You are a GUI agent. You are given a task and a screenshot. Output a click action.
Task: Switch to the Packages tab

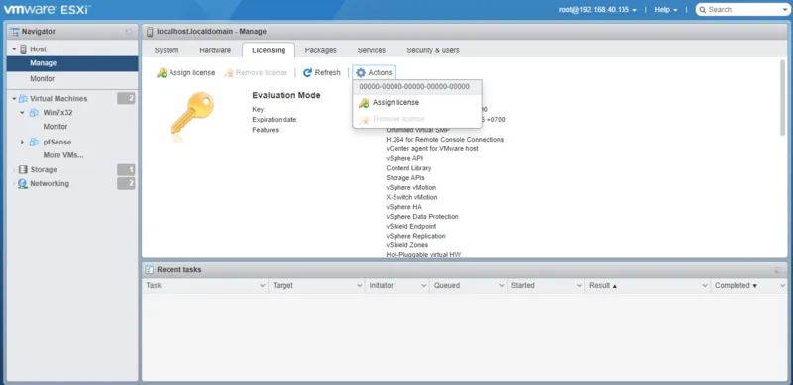[320, 50]
